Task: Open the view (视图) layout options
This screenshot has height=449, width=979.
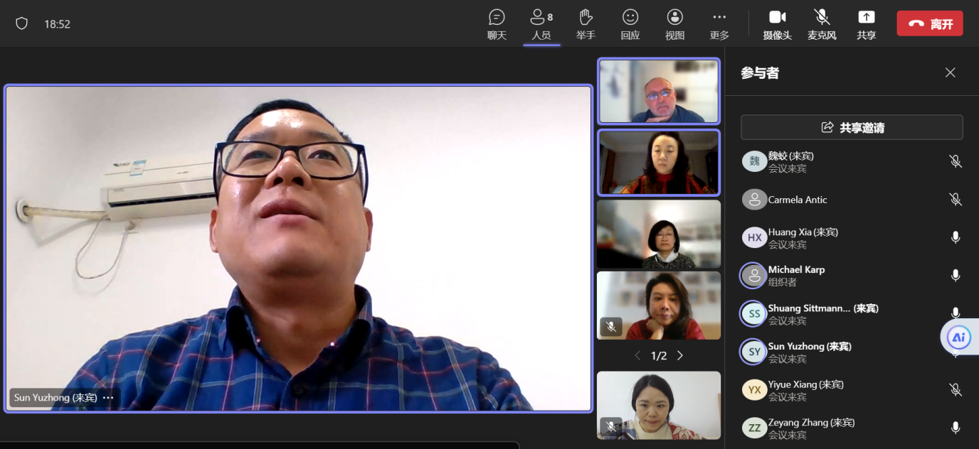Action: (674, 23)
